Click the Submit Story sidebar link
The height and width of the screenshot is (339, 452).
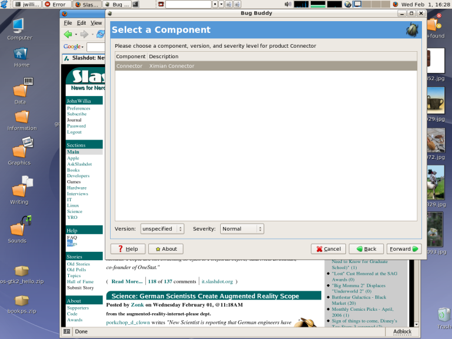[x=81, y=288]
